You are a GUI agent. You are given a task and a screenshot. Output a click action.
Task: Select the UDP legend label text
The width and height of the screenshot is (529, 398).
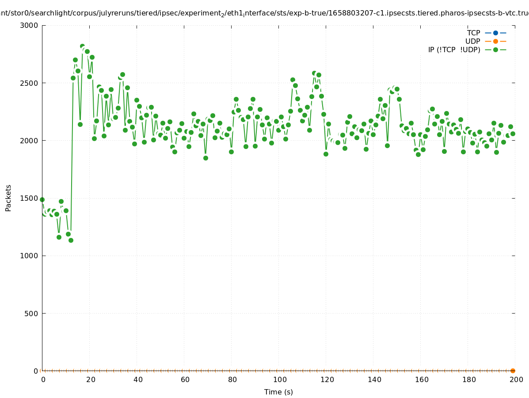click(472, 41)
